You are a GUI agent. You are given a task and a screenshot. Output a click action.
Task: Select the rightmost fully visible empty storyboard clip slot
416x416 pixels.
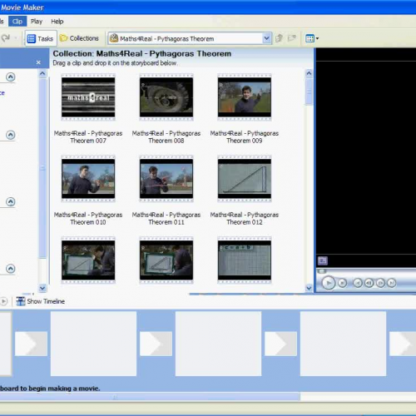(x=343, y=344)
